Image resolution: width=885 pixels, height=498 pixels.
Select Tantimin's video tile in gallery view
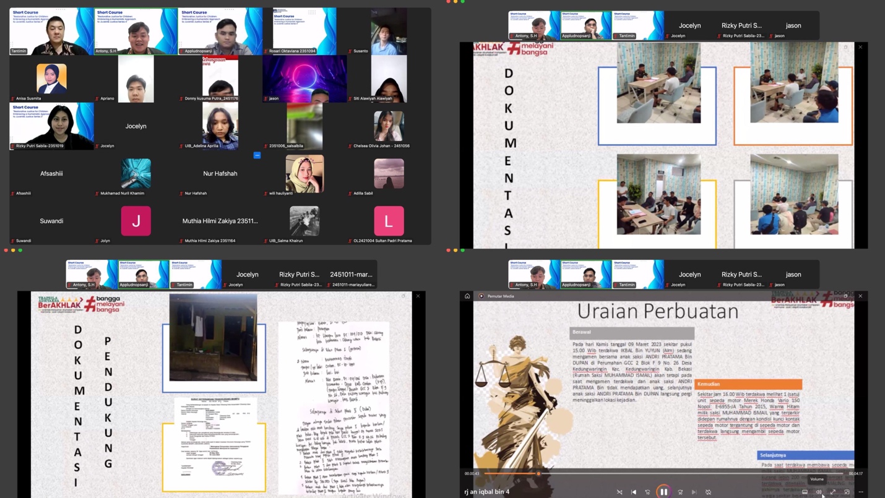pyautogui.click(x=51, y=31)
